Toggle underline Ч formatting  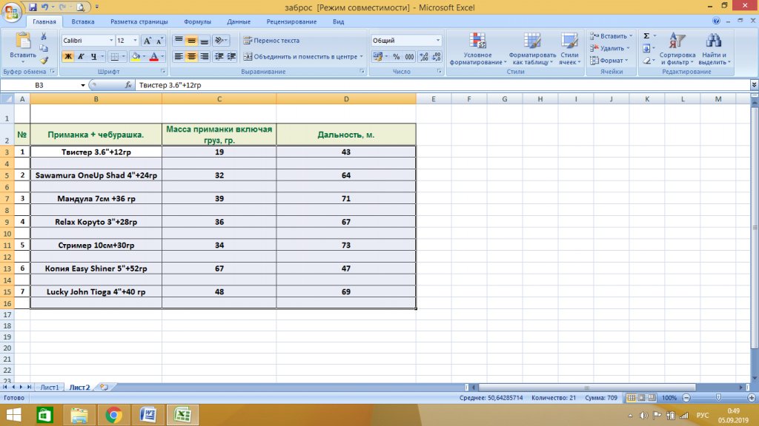[94, 56]
